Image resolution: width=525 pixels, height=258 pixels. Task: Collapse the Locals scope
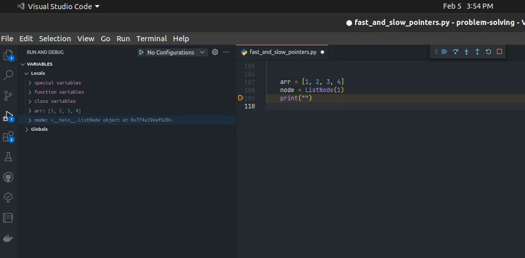pyautogui.click(x=26, y=73)
